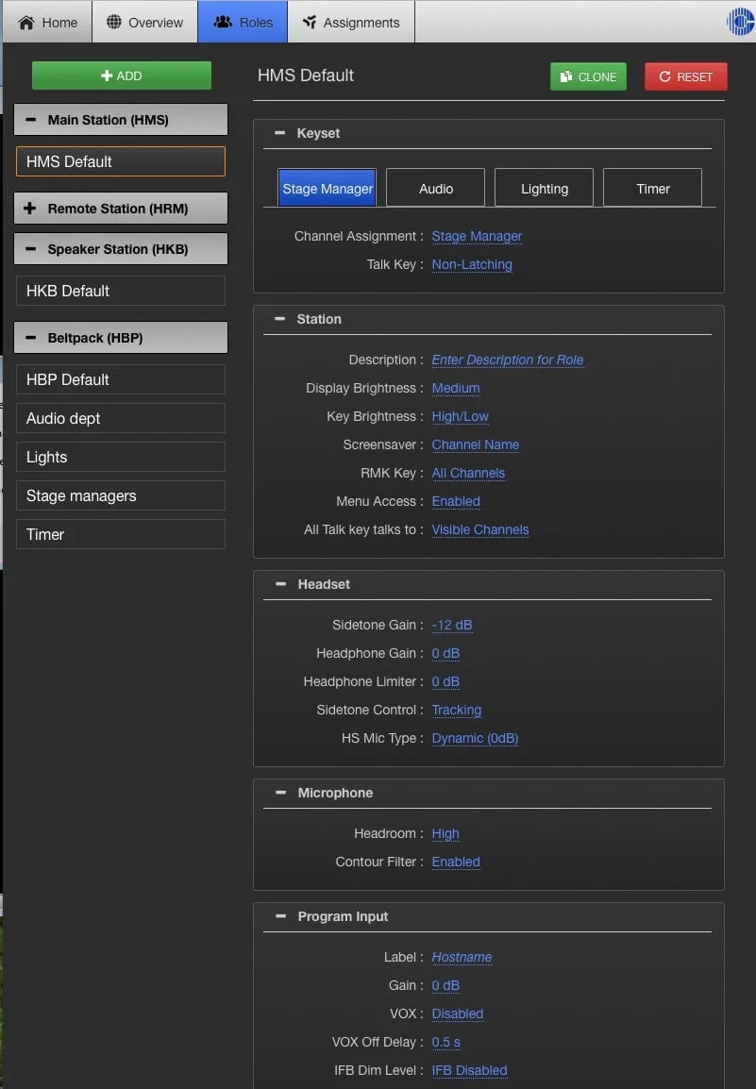This screenshot has height=1089, width=756.
Task: Select the Timer beltpack role
Action: (121, 534)
